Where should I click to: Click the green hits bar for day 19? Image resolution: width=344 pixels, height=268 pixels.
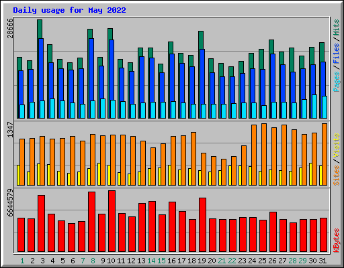tap(201, 40)
